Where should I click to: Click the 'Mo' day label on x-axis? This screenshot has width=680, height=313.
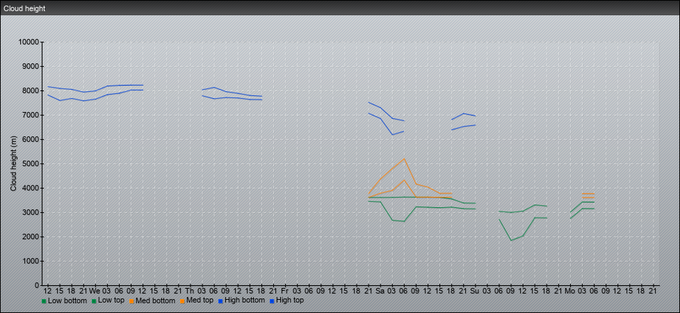coord(570,290)
